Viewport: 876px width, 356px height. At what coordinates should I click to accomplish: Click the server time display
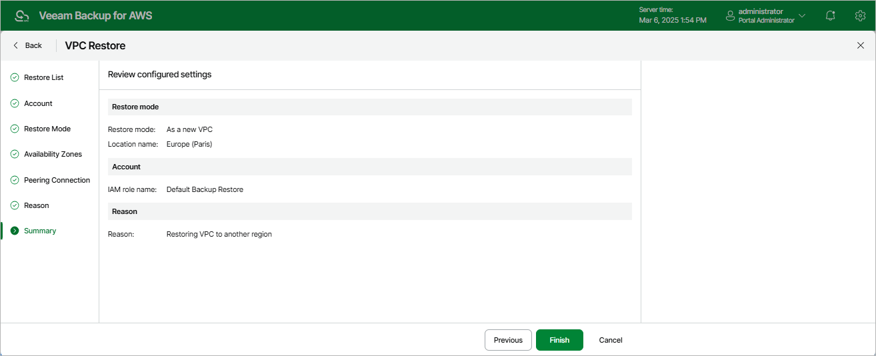673,15
